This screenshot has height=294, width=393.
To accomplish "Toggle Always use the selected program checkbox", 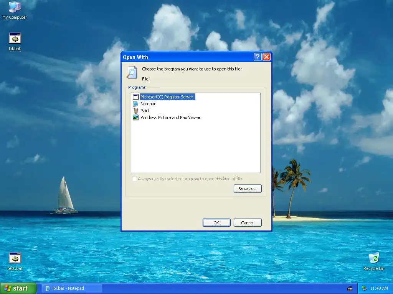I will pyautogui.click(x=135, y=178).
